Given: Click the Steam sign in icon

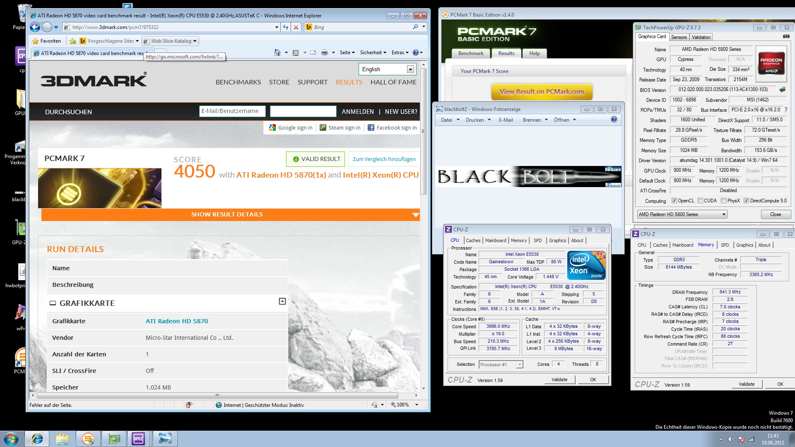Looking at the screenshot, I should [x=323, y=127].
